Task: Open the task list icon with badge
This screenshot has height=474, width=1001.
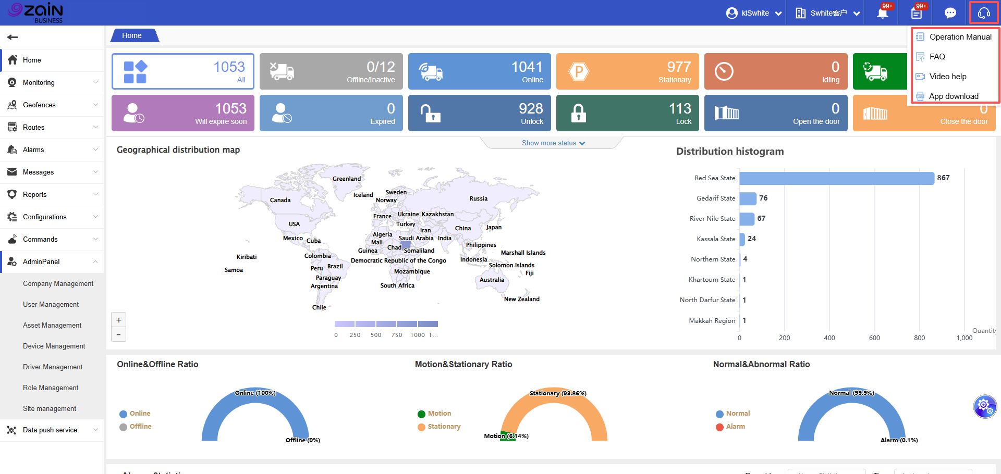Action: [x=916, y=13]
